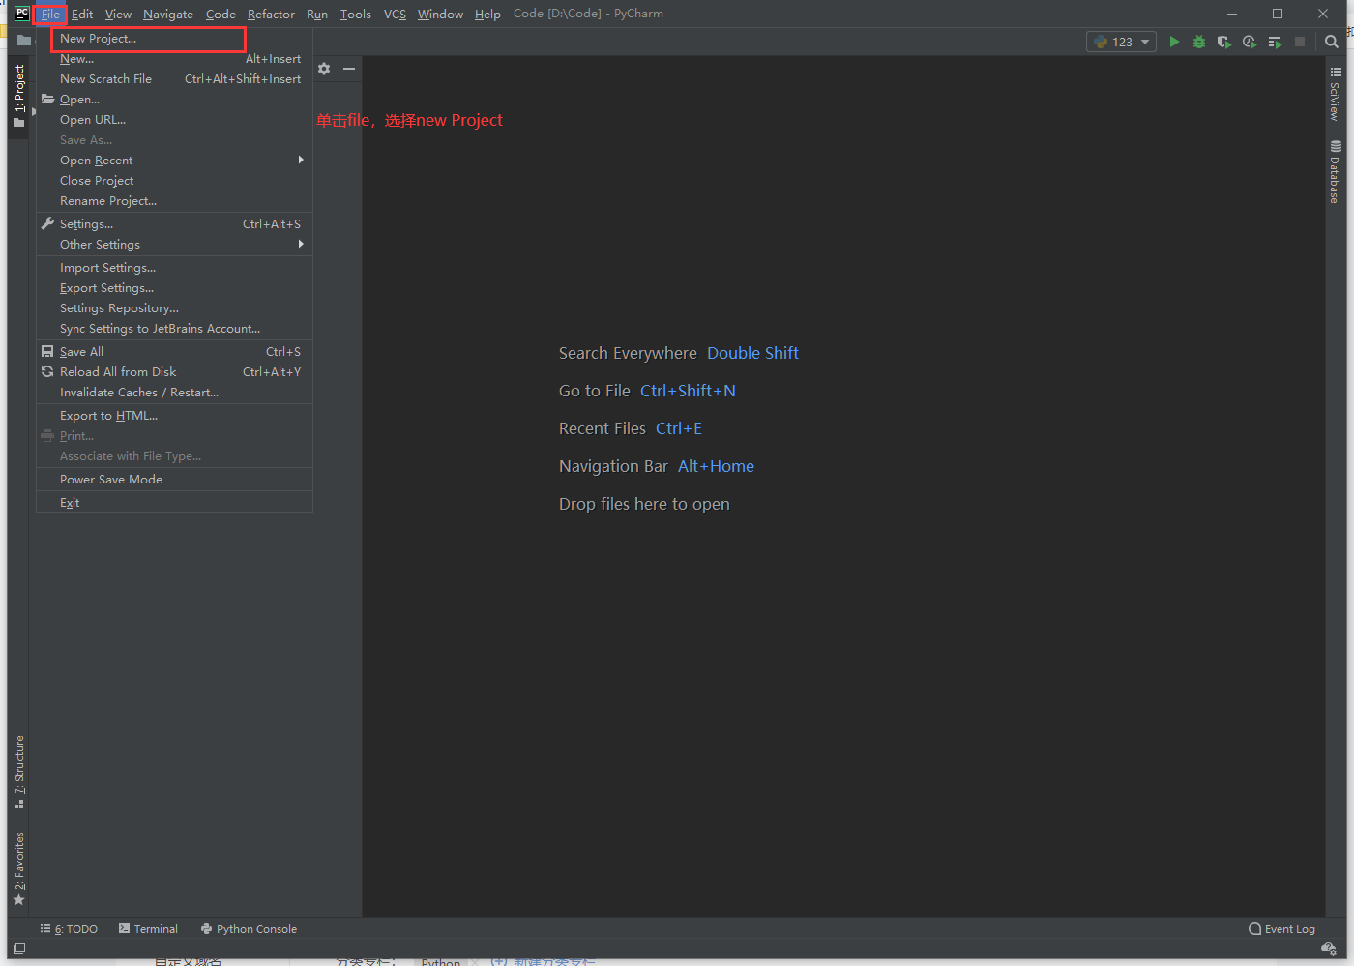Open the 123 run configuration dropdown
Image resolution: width=1354 pixels, height=966 pixels.
pos(1122,42)
